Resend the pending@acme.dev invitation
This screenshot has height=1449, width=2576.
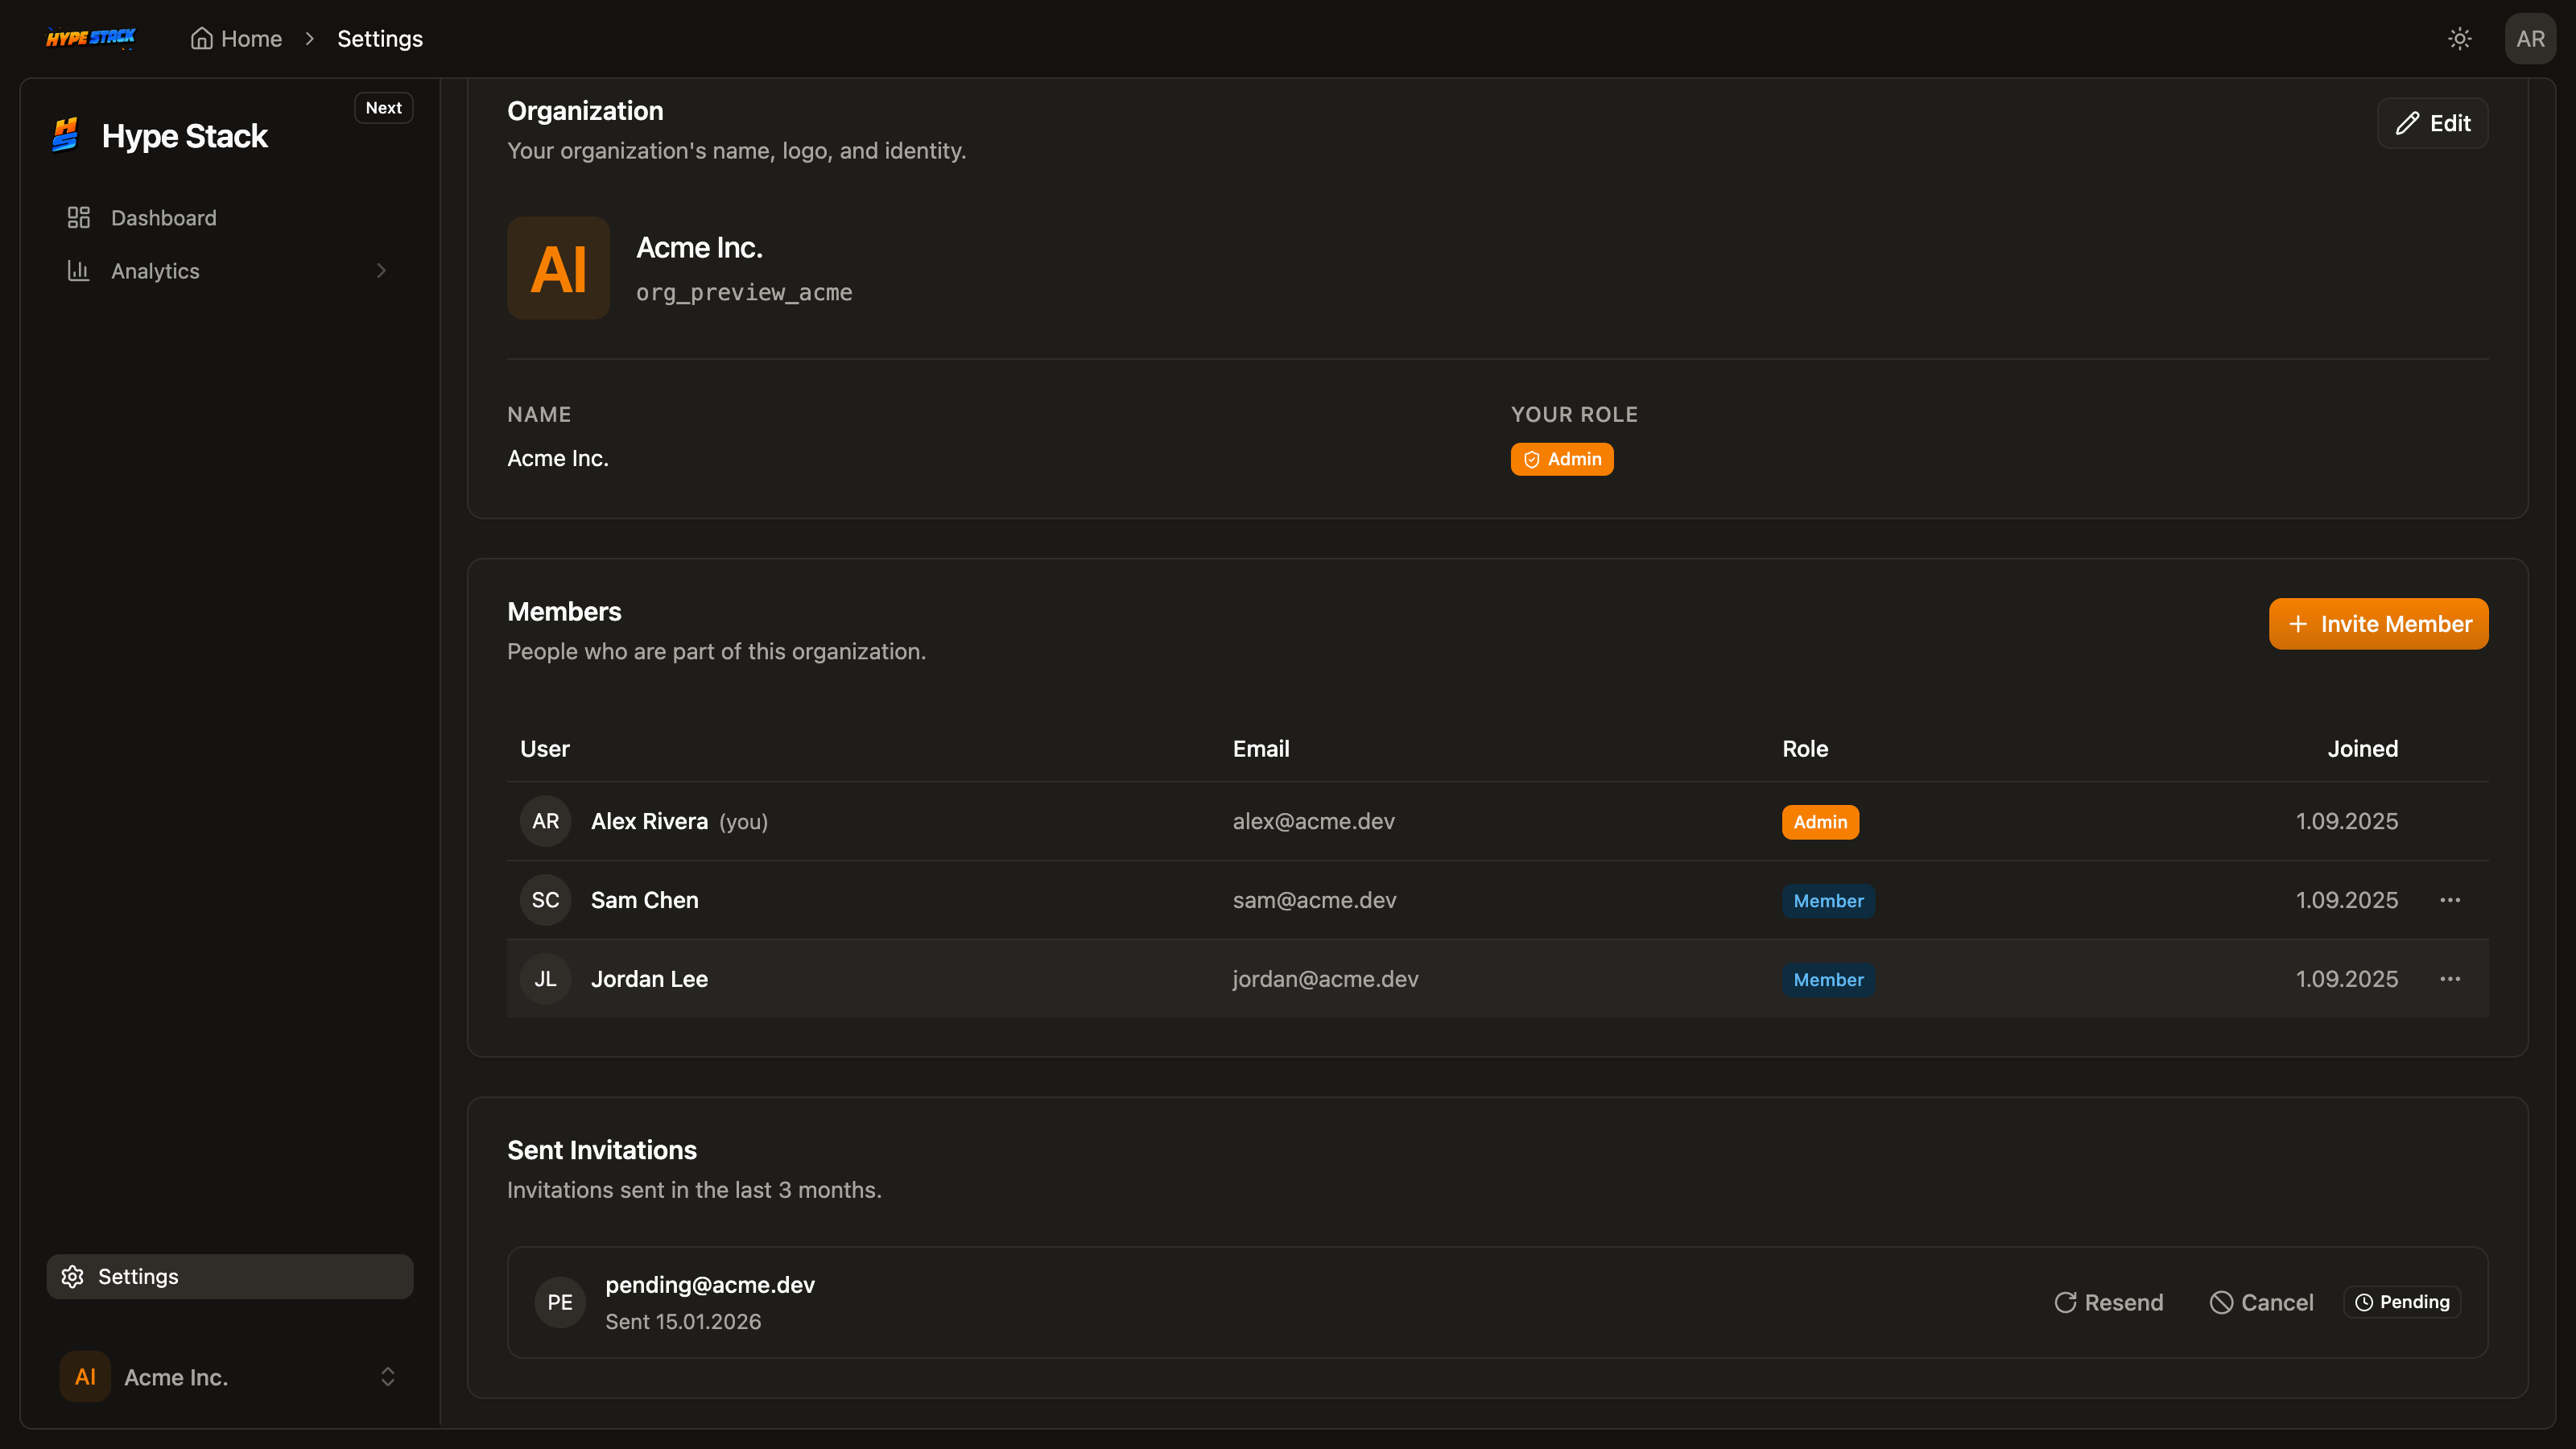coord(2108,1302)
